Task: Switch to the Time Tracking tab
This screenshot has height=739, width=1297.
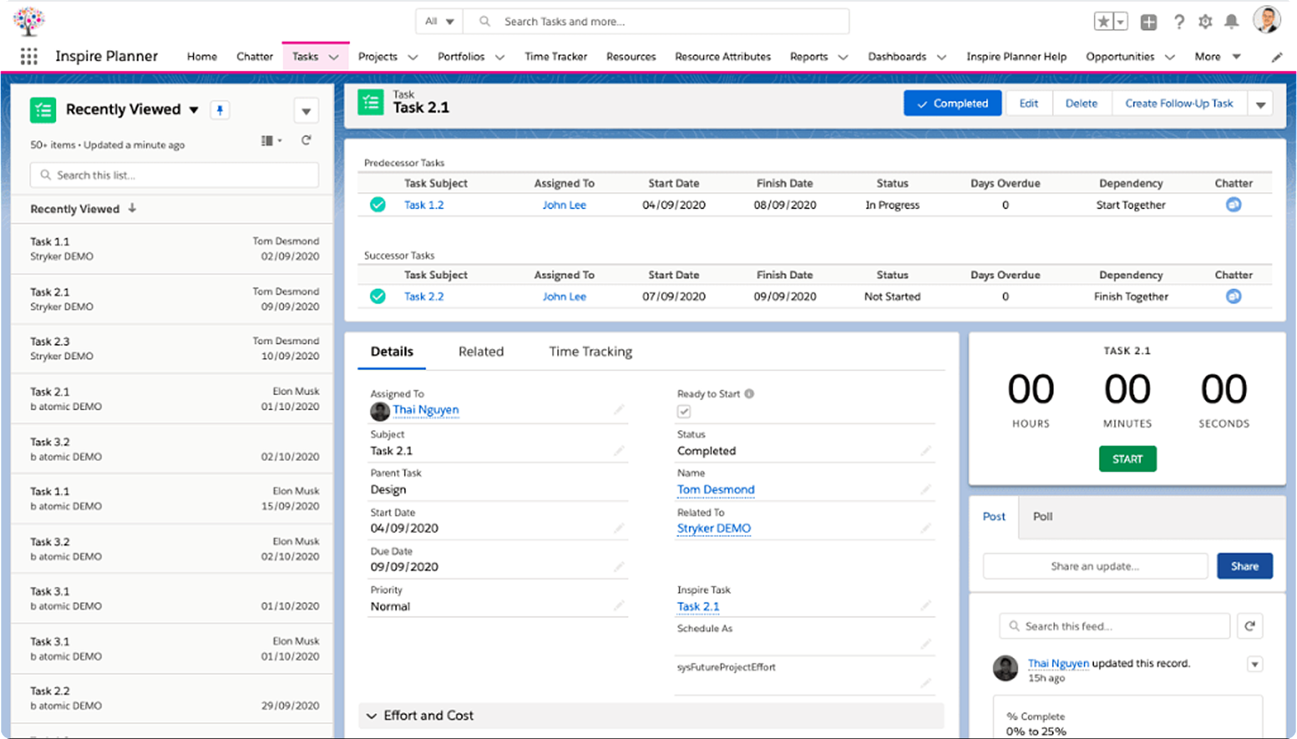Action: coord(590,351)
